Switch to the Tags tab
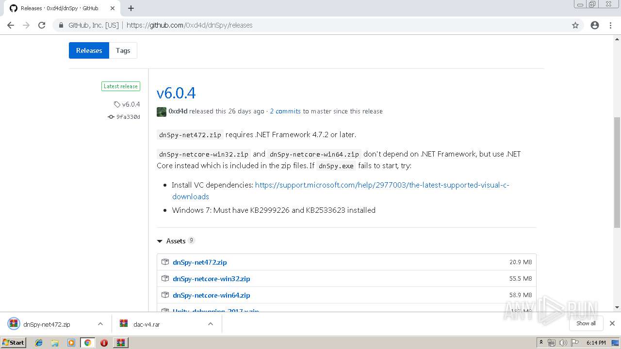The height and width of the screenshot is (349, 621). pyautogui.click(x=123, y=50)
